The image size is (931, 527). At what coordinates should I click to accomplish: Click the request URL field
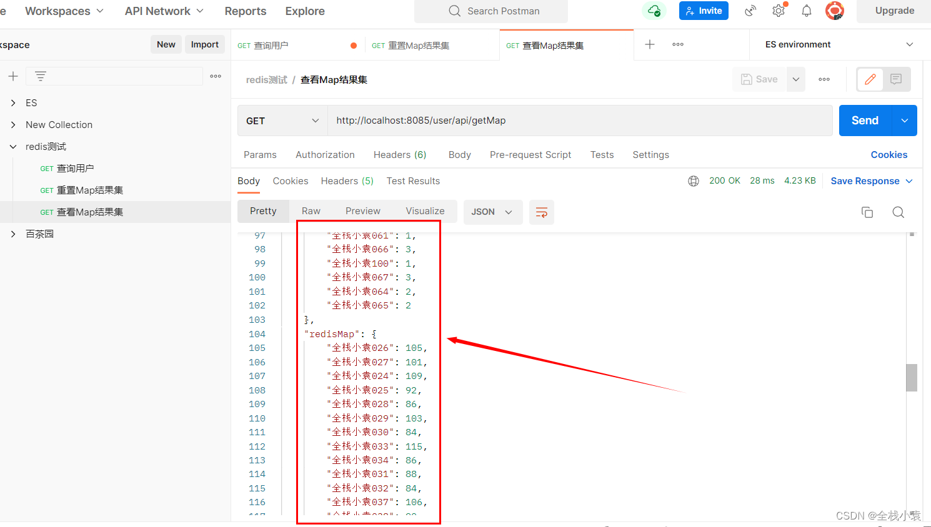(580, 121)
